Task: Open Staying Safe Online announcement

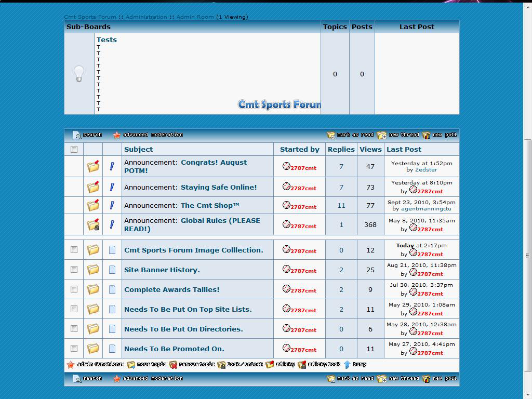Action: (x=219, y=187)
